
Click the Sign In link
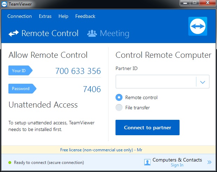point(177,165)
